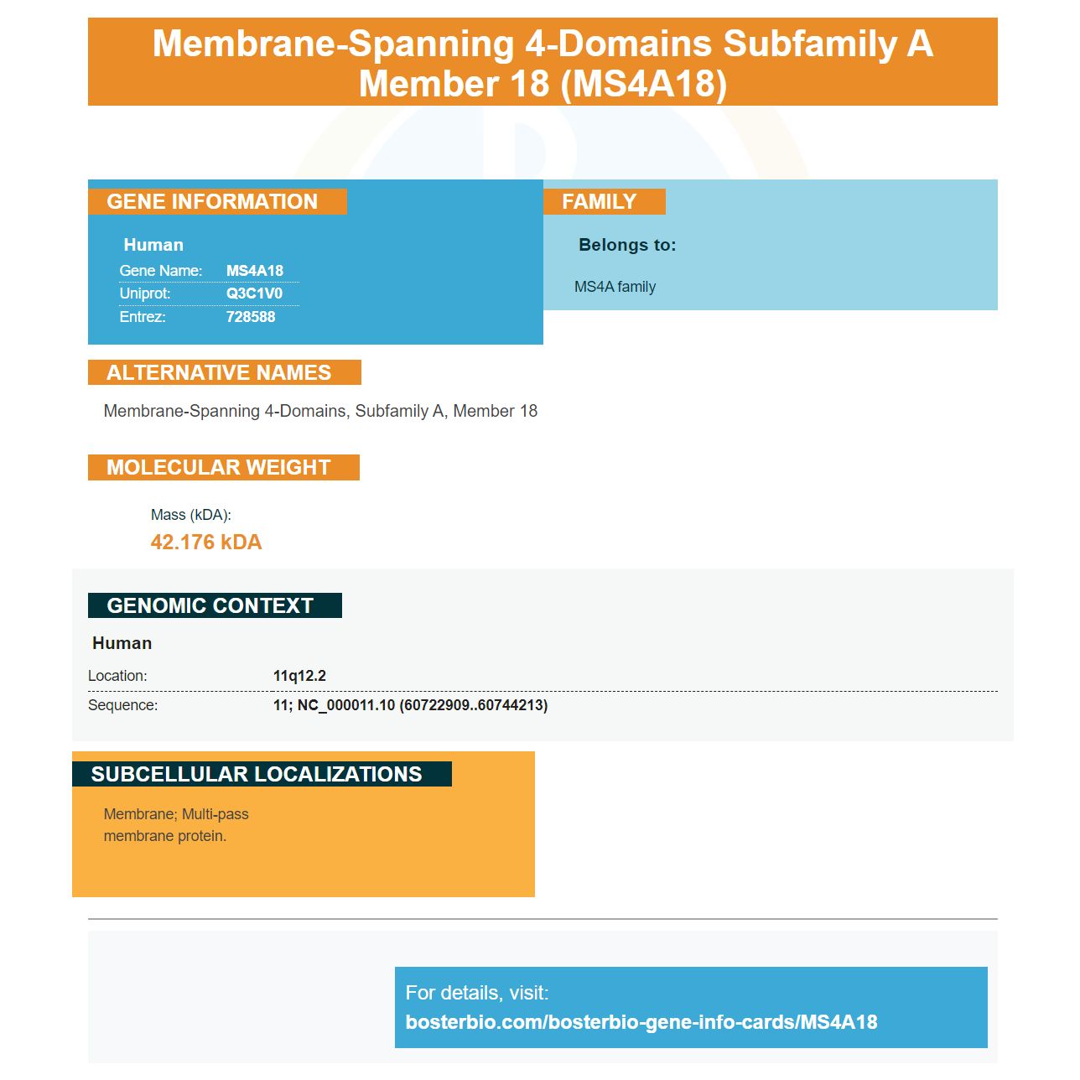
Task: Click the MOLECULAR WEIGHT header
Action: click(x=224, y=467)
